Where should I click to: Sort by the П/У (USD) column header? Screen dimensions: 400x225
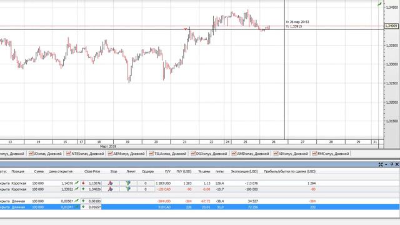tap(184, 171)
